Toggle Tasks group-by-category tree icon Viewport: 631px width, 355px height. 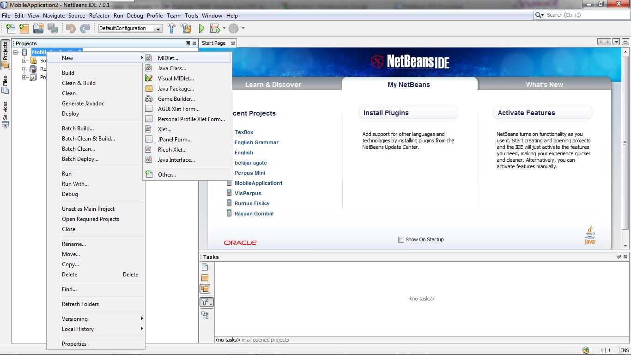coord(205,315)
